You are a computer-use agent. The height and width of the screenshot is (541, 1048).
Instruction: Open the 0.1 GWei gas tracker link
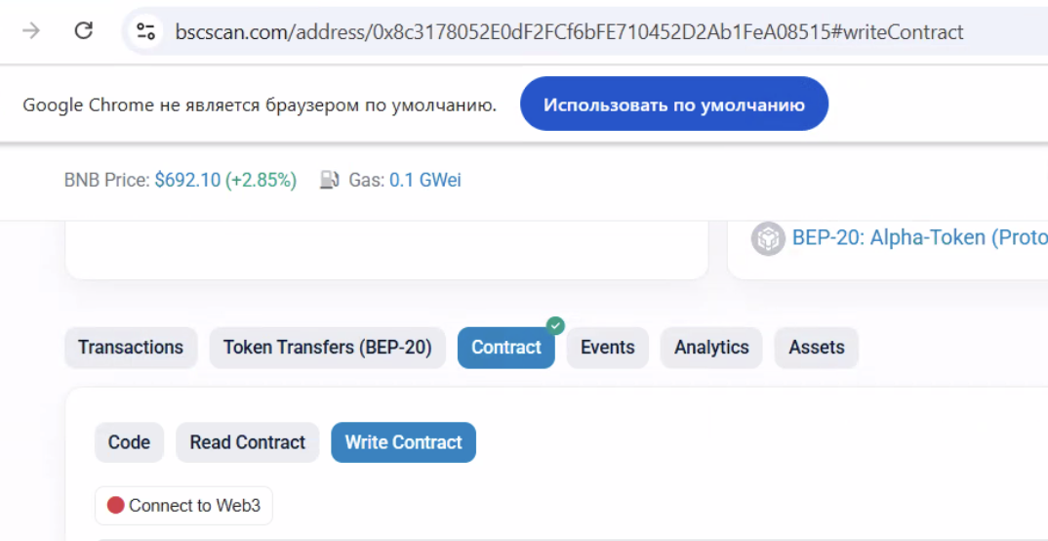425,180
